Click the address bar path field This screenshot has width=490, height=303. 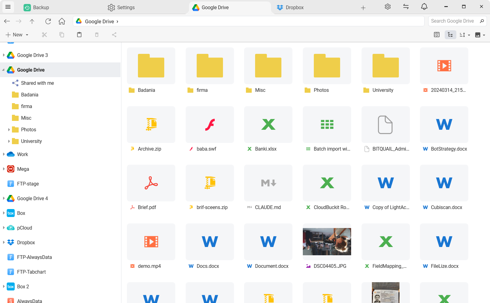coord(248,21)
